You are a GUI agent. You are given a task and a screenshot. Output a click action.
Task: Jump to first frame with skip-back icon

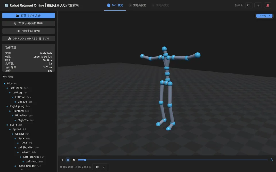(62, 160)
